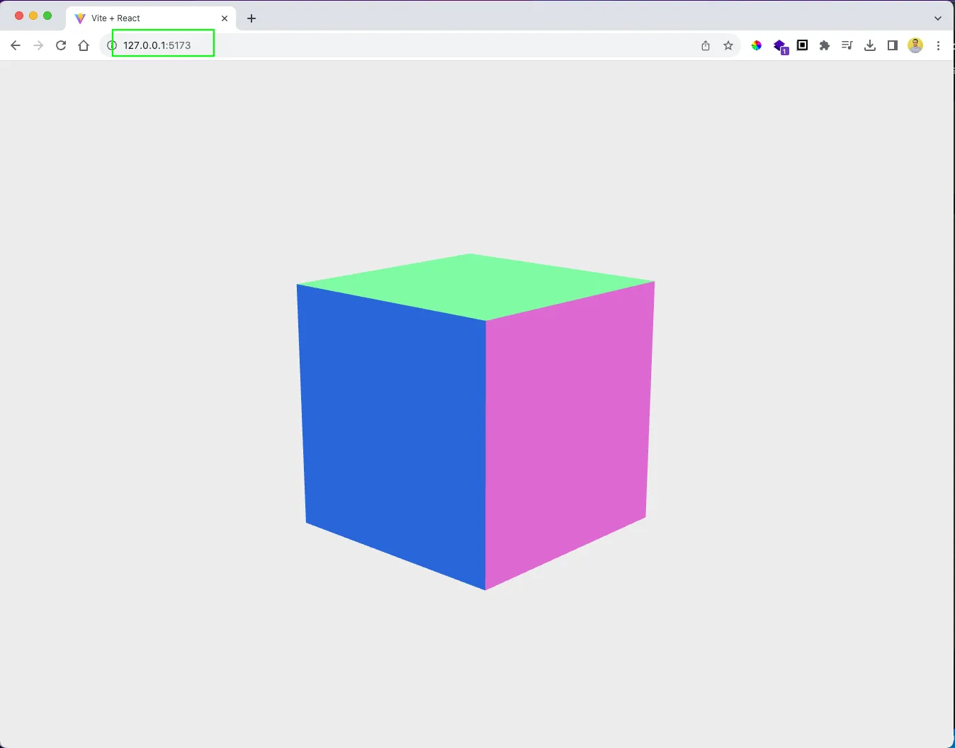Expand the tab search chevron

point(938,18)
